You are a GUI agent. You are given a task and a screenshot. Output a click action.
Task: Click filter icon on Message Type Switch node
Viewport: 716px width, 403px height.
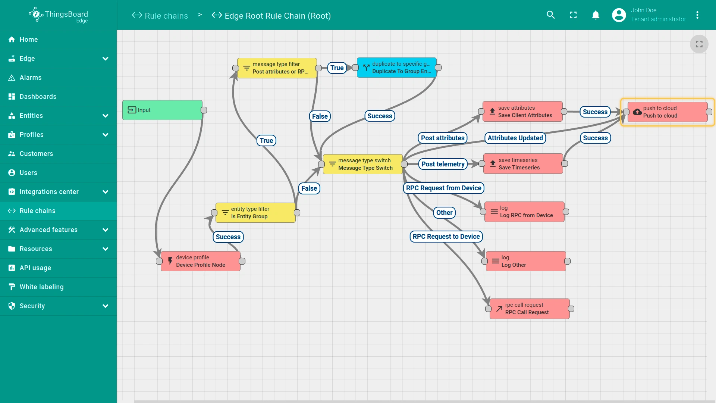coord(332,164)
